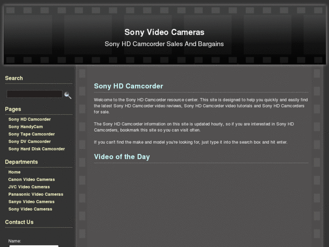Go to Sony Tape Camcorder page
329x247 pixels.
[x=32, y=134]
